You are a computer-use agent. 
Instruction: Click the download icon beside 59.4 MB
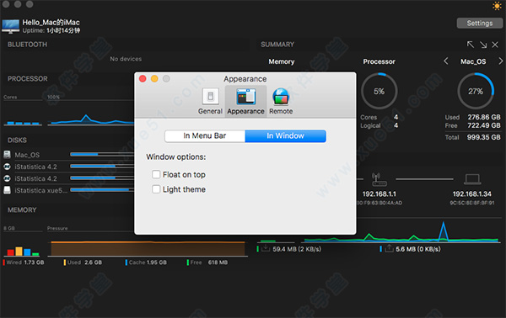coord(266,248)
